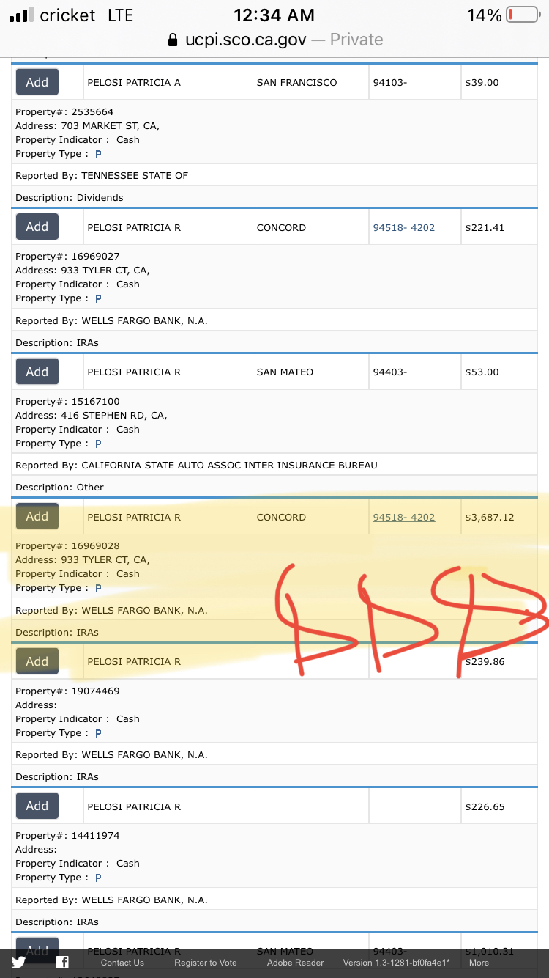The width and height of the screenshot is (549, 978).
Task: Open the Register to Vote footer link
Action: [206, 963]
